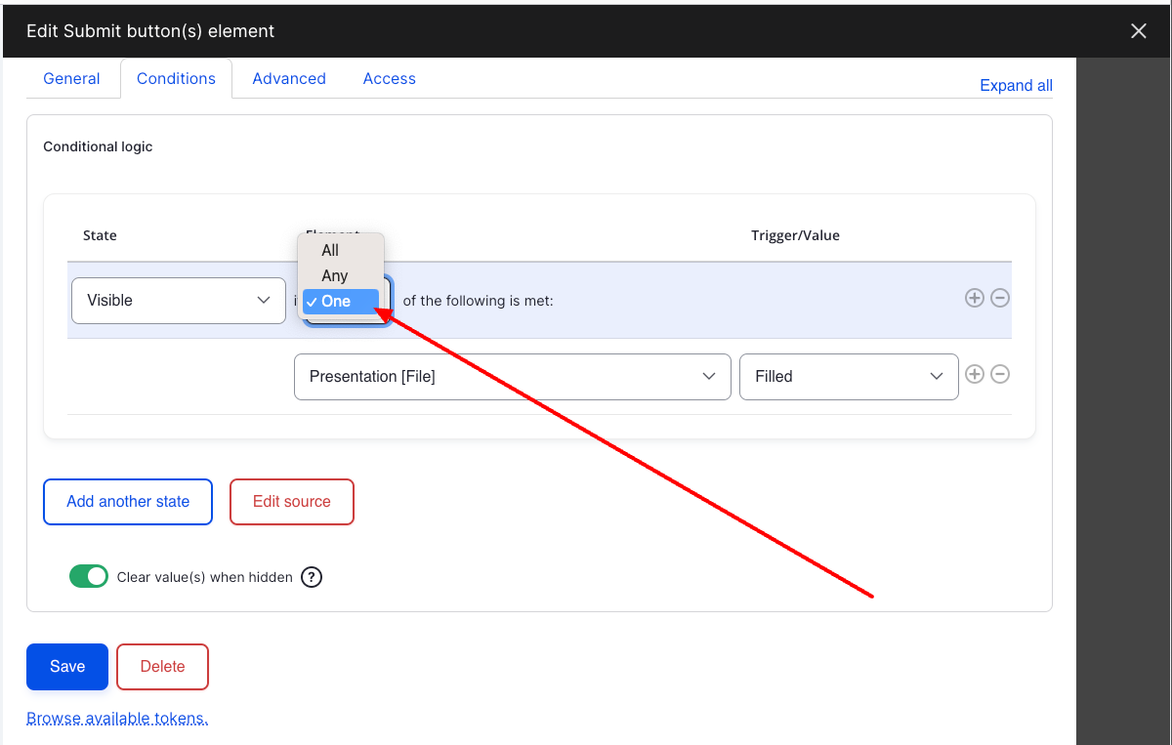Click the Add another state button
1172x745 pixels.
coord(128,502)
